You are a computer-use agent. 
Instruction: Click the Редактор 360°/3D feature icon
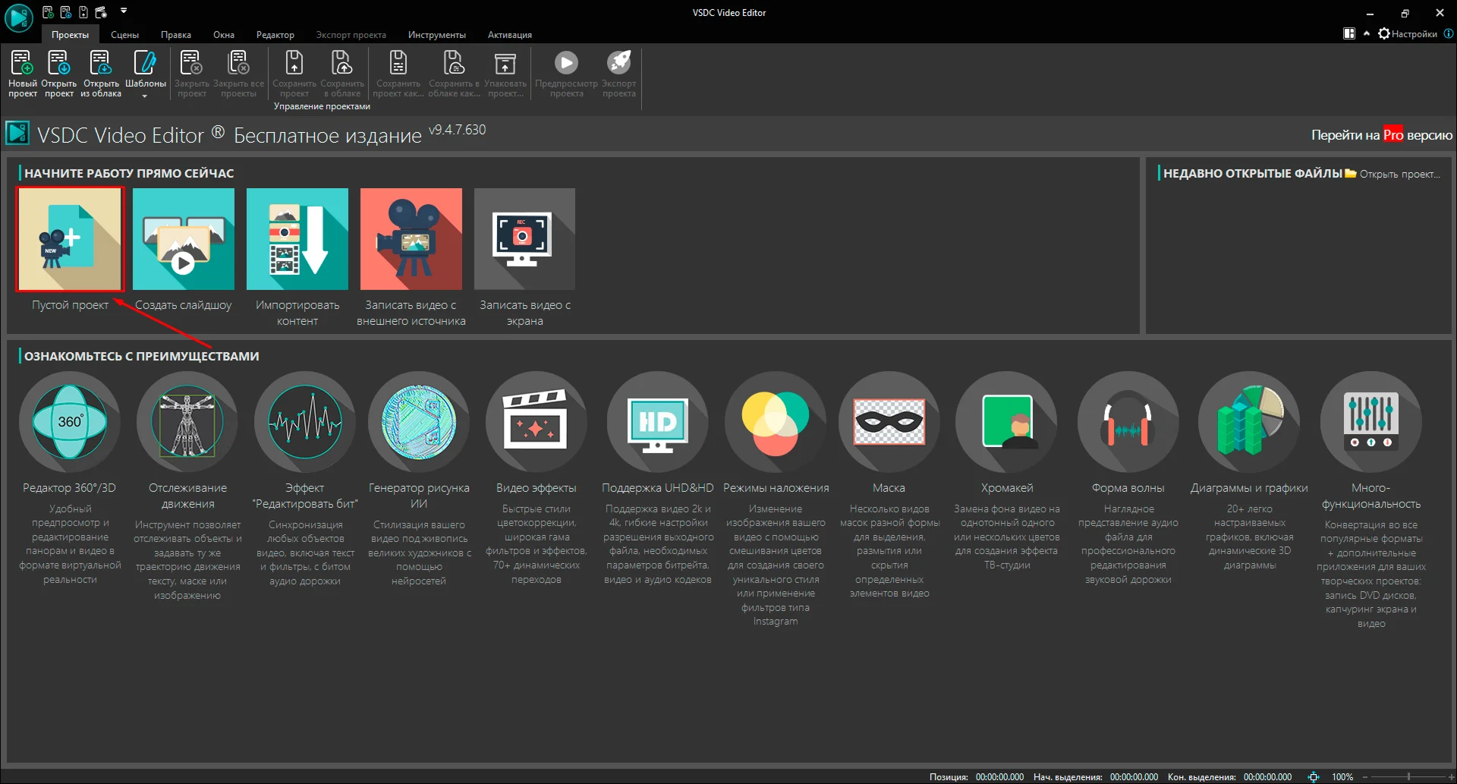(70, 422)
